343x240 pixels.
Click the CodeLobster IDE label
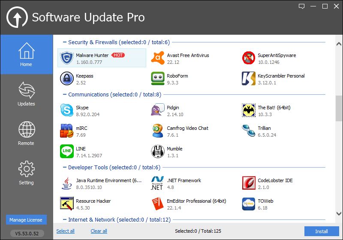pyautogui.click(x=275, y=180)
